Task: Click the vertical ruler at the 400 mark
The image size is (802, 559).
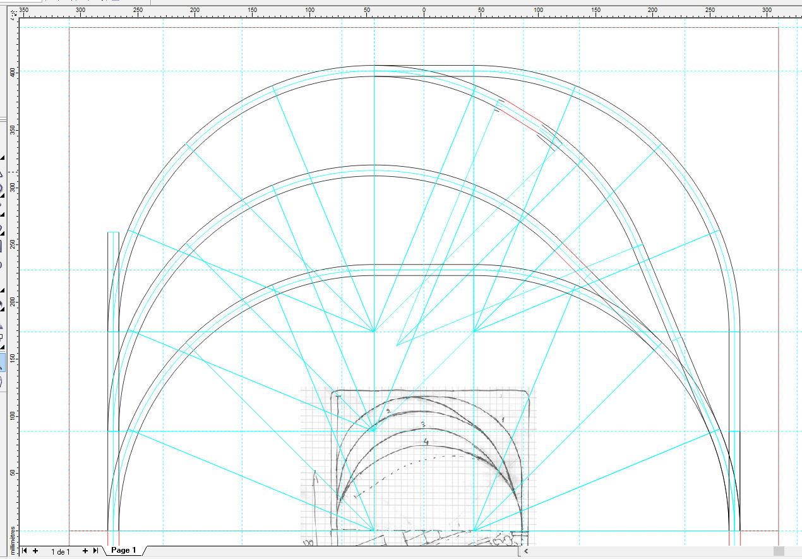Action: coord(14,72)
